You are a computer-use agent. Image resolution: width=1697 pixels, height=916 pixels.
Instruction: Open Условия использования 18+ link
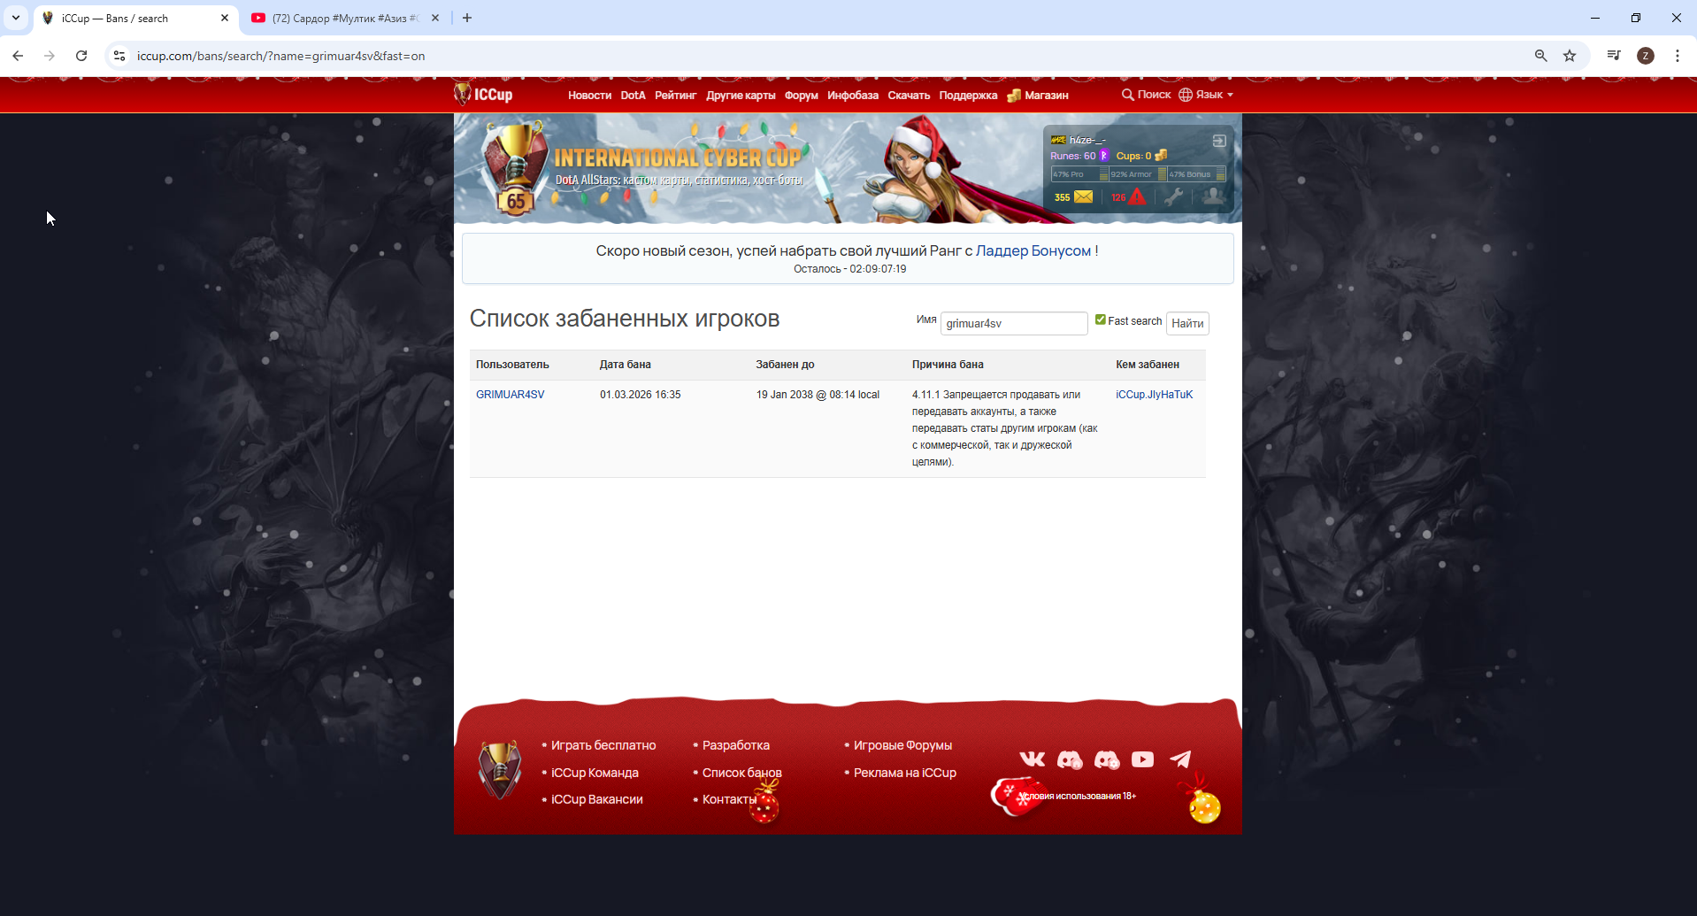pyautogui.click(x=1077, y=796)
